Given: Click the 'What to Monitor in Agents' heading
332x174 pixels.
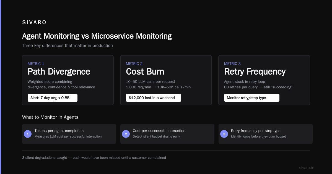Looking at the screenshot, I should point(50,117).
